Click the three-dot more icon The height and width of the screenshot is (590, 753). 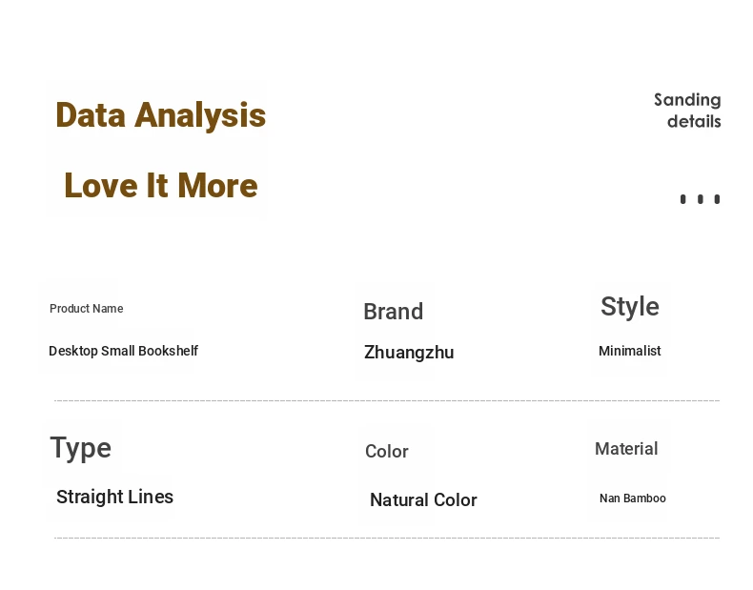coord(700,199)
